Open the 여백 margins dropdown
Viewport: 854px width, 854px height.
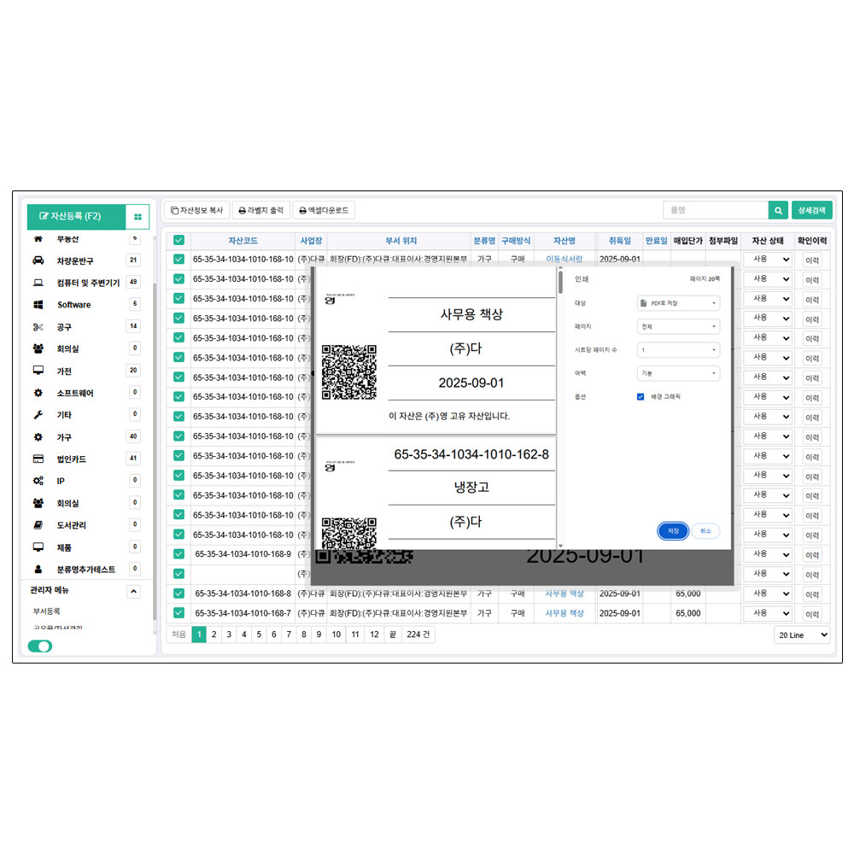pos(678,373)
